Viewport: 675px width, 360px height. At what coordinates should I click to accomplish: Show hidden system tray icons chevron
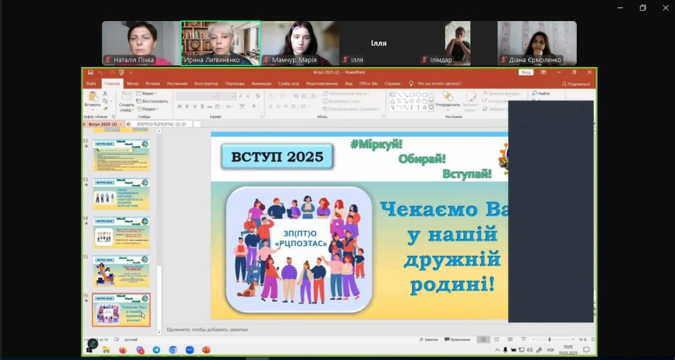pyautogui.click(x=497, y=349)
